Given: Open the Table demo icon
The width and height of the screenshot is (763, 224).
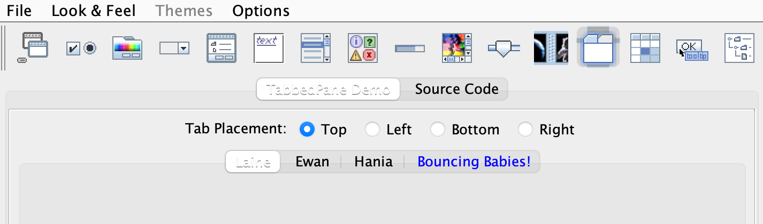Looking at the screenshot, I should click(645, 49).
